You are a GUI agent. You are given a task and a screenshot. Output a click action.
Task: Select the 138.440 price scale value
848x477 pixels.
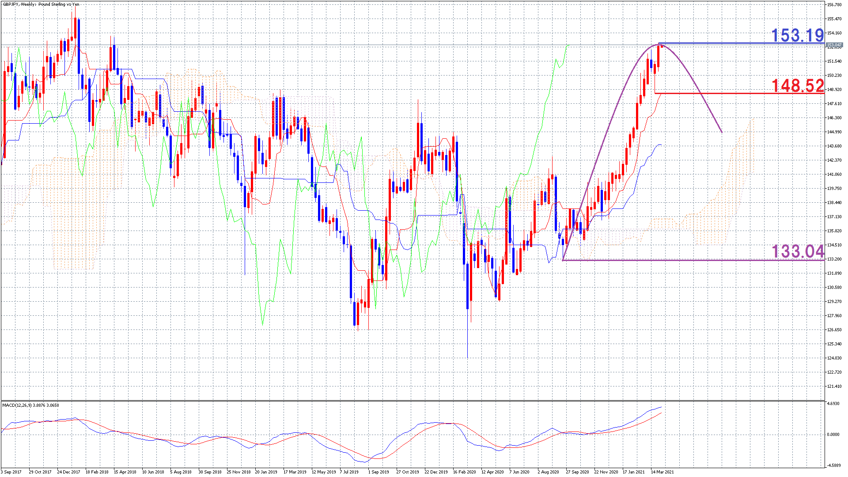coord(834,203)
